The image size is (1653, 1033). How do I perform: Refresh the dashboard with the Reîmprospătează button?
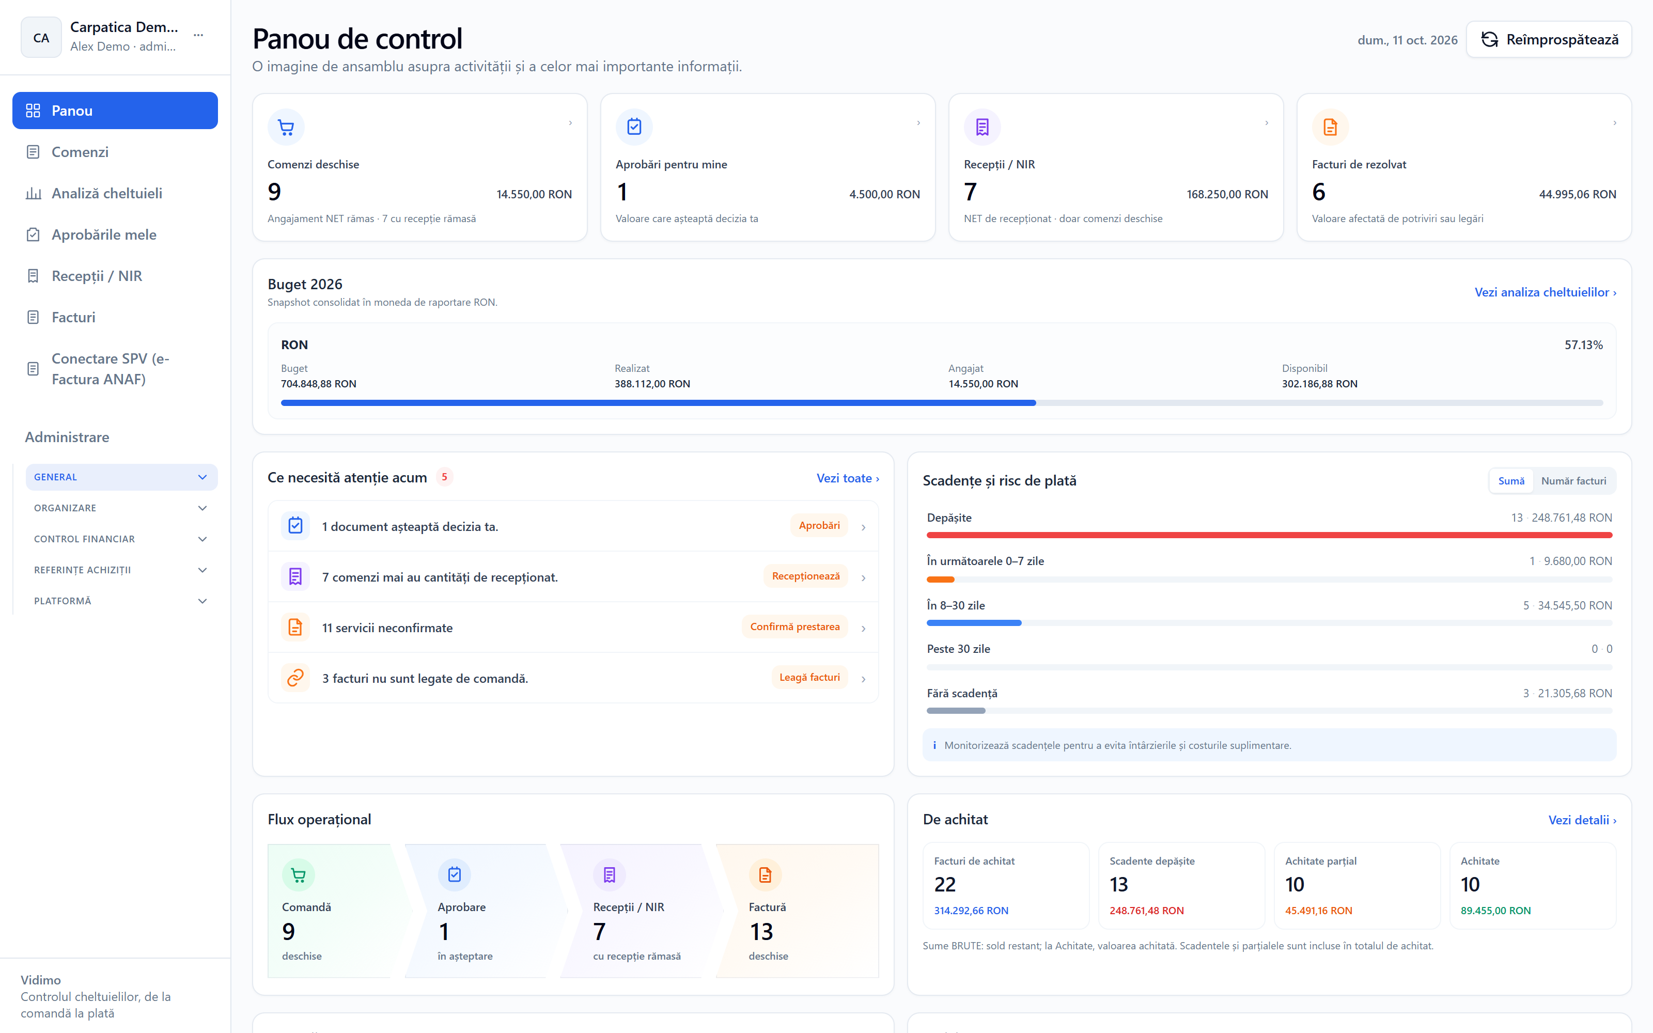pyautogui.click(x=1549, y=40)
